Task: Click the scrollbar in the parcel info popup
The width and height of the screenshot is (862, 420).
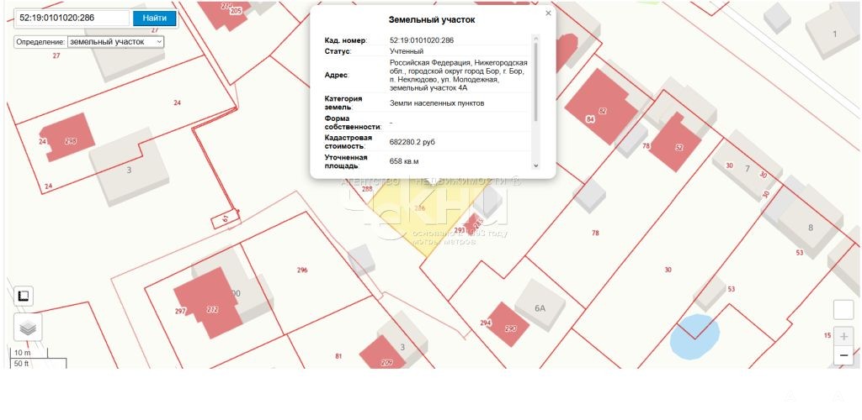Action: click(x=535, y=80)
